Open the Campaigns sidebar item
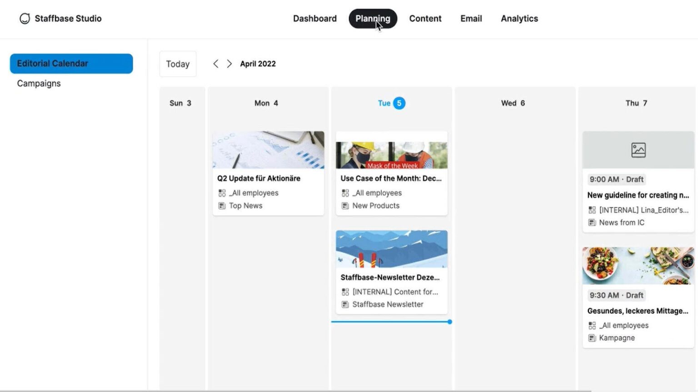The image size is (698, 392). pos(39,83)
